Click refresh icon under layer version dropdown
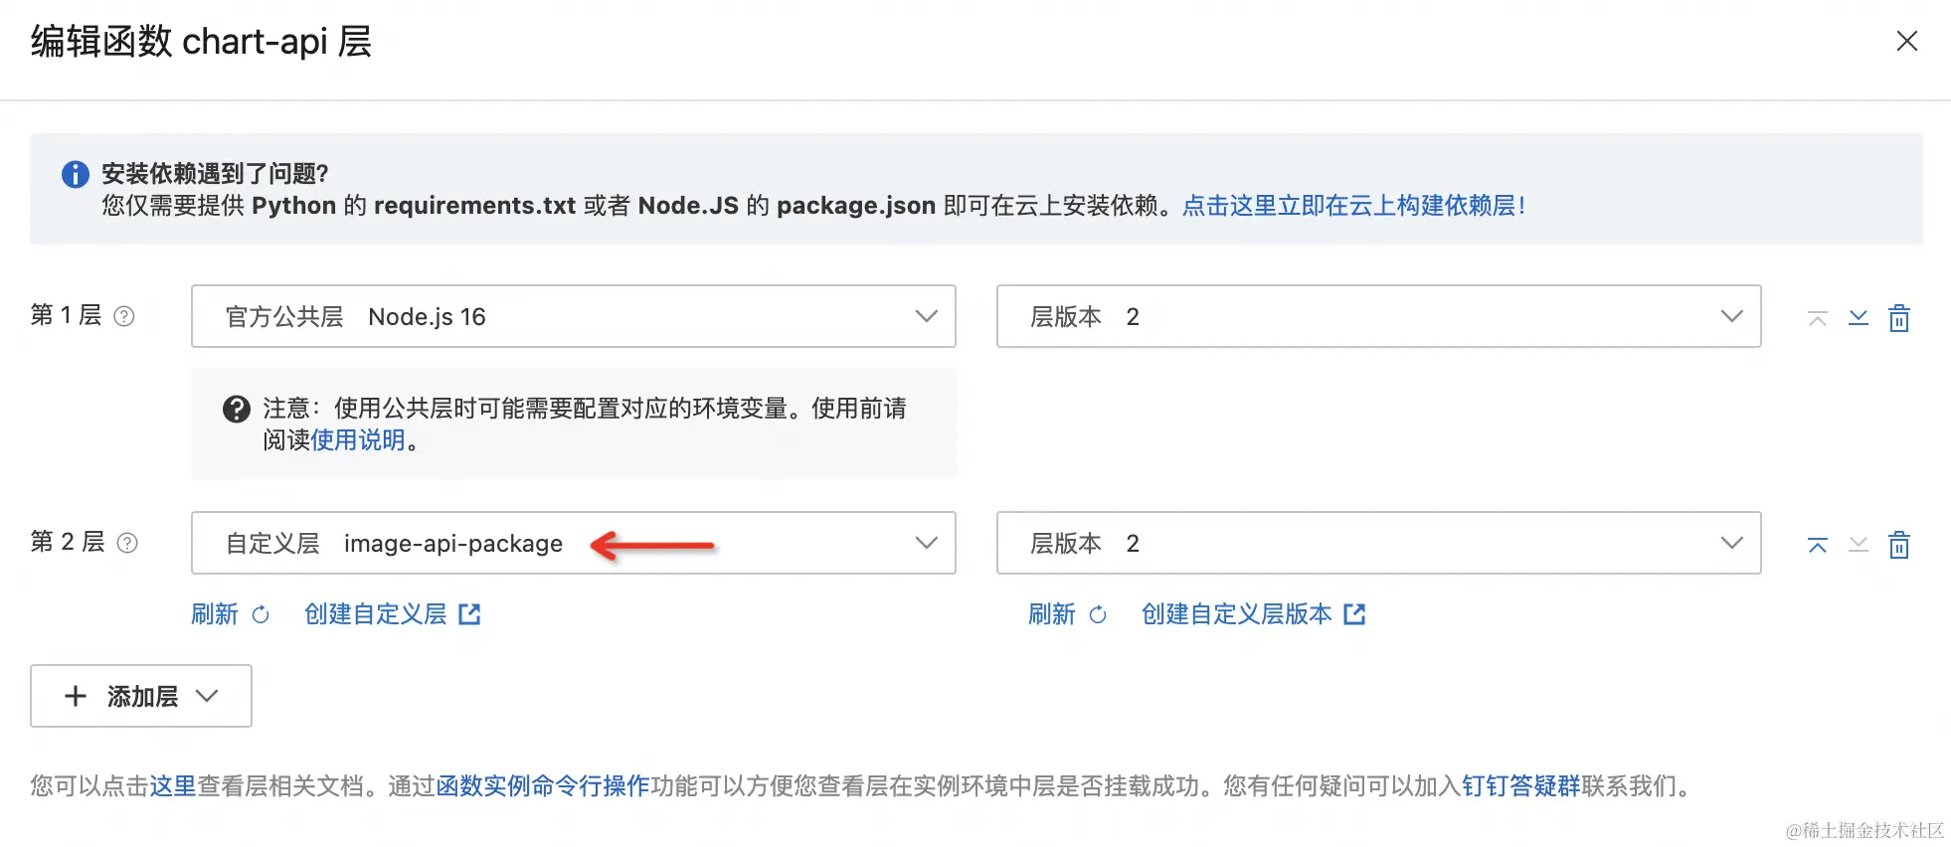This screenshot has height=847, width=1951. [1098, 615]
